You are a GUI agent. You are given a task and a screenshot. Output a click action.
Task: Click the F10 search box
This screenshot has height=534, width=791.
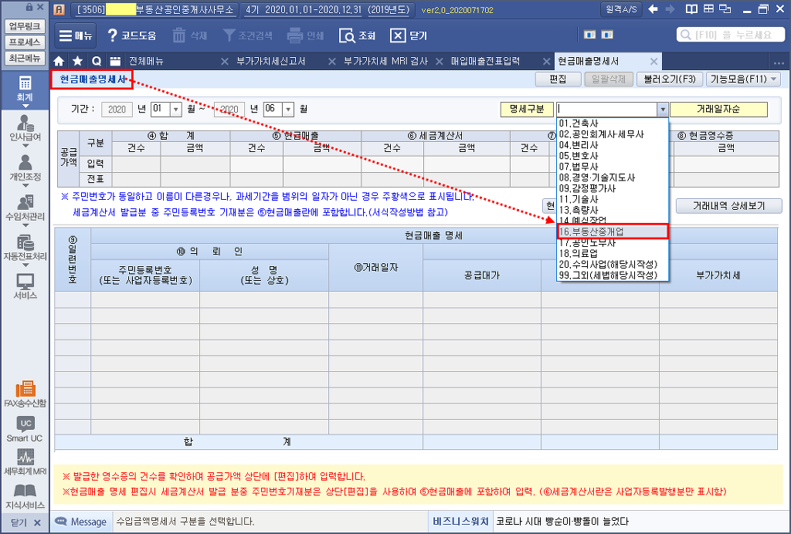(x=730, y=35)
